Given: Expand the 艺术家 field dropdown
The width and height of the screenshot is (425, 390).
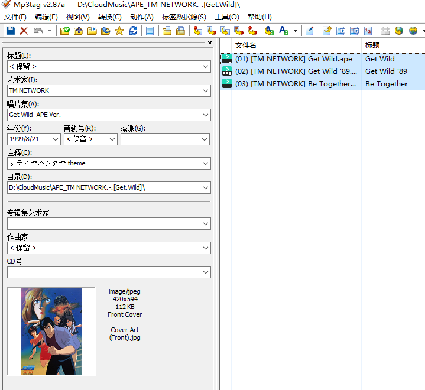Looking at the screenshot, I should (x=206, y=90).
